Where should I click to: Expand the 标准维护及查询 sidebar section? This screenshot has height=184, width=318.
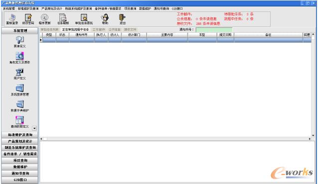click(19, 135)
